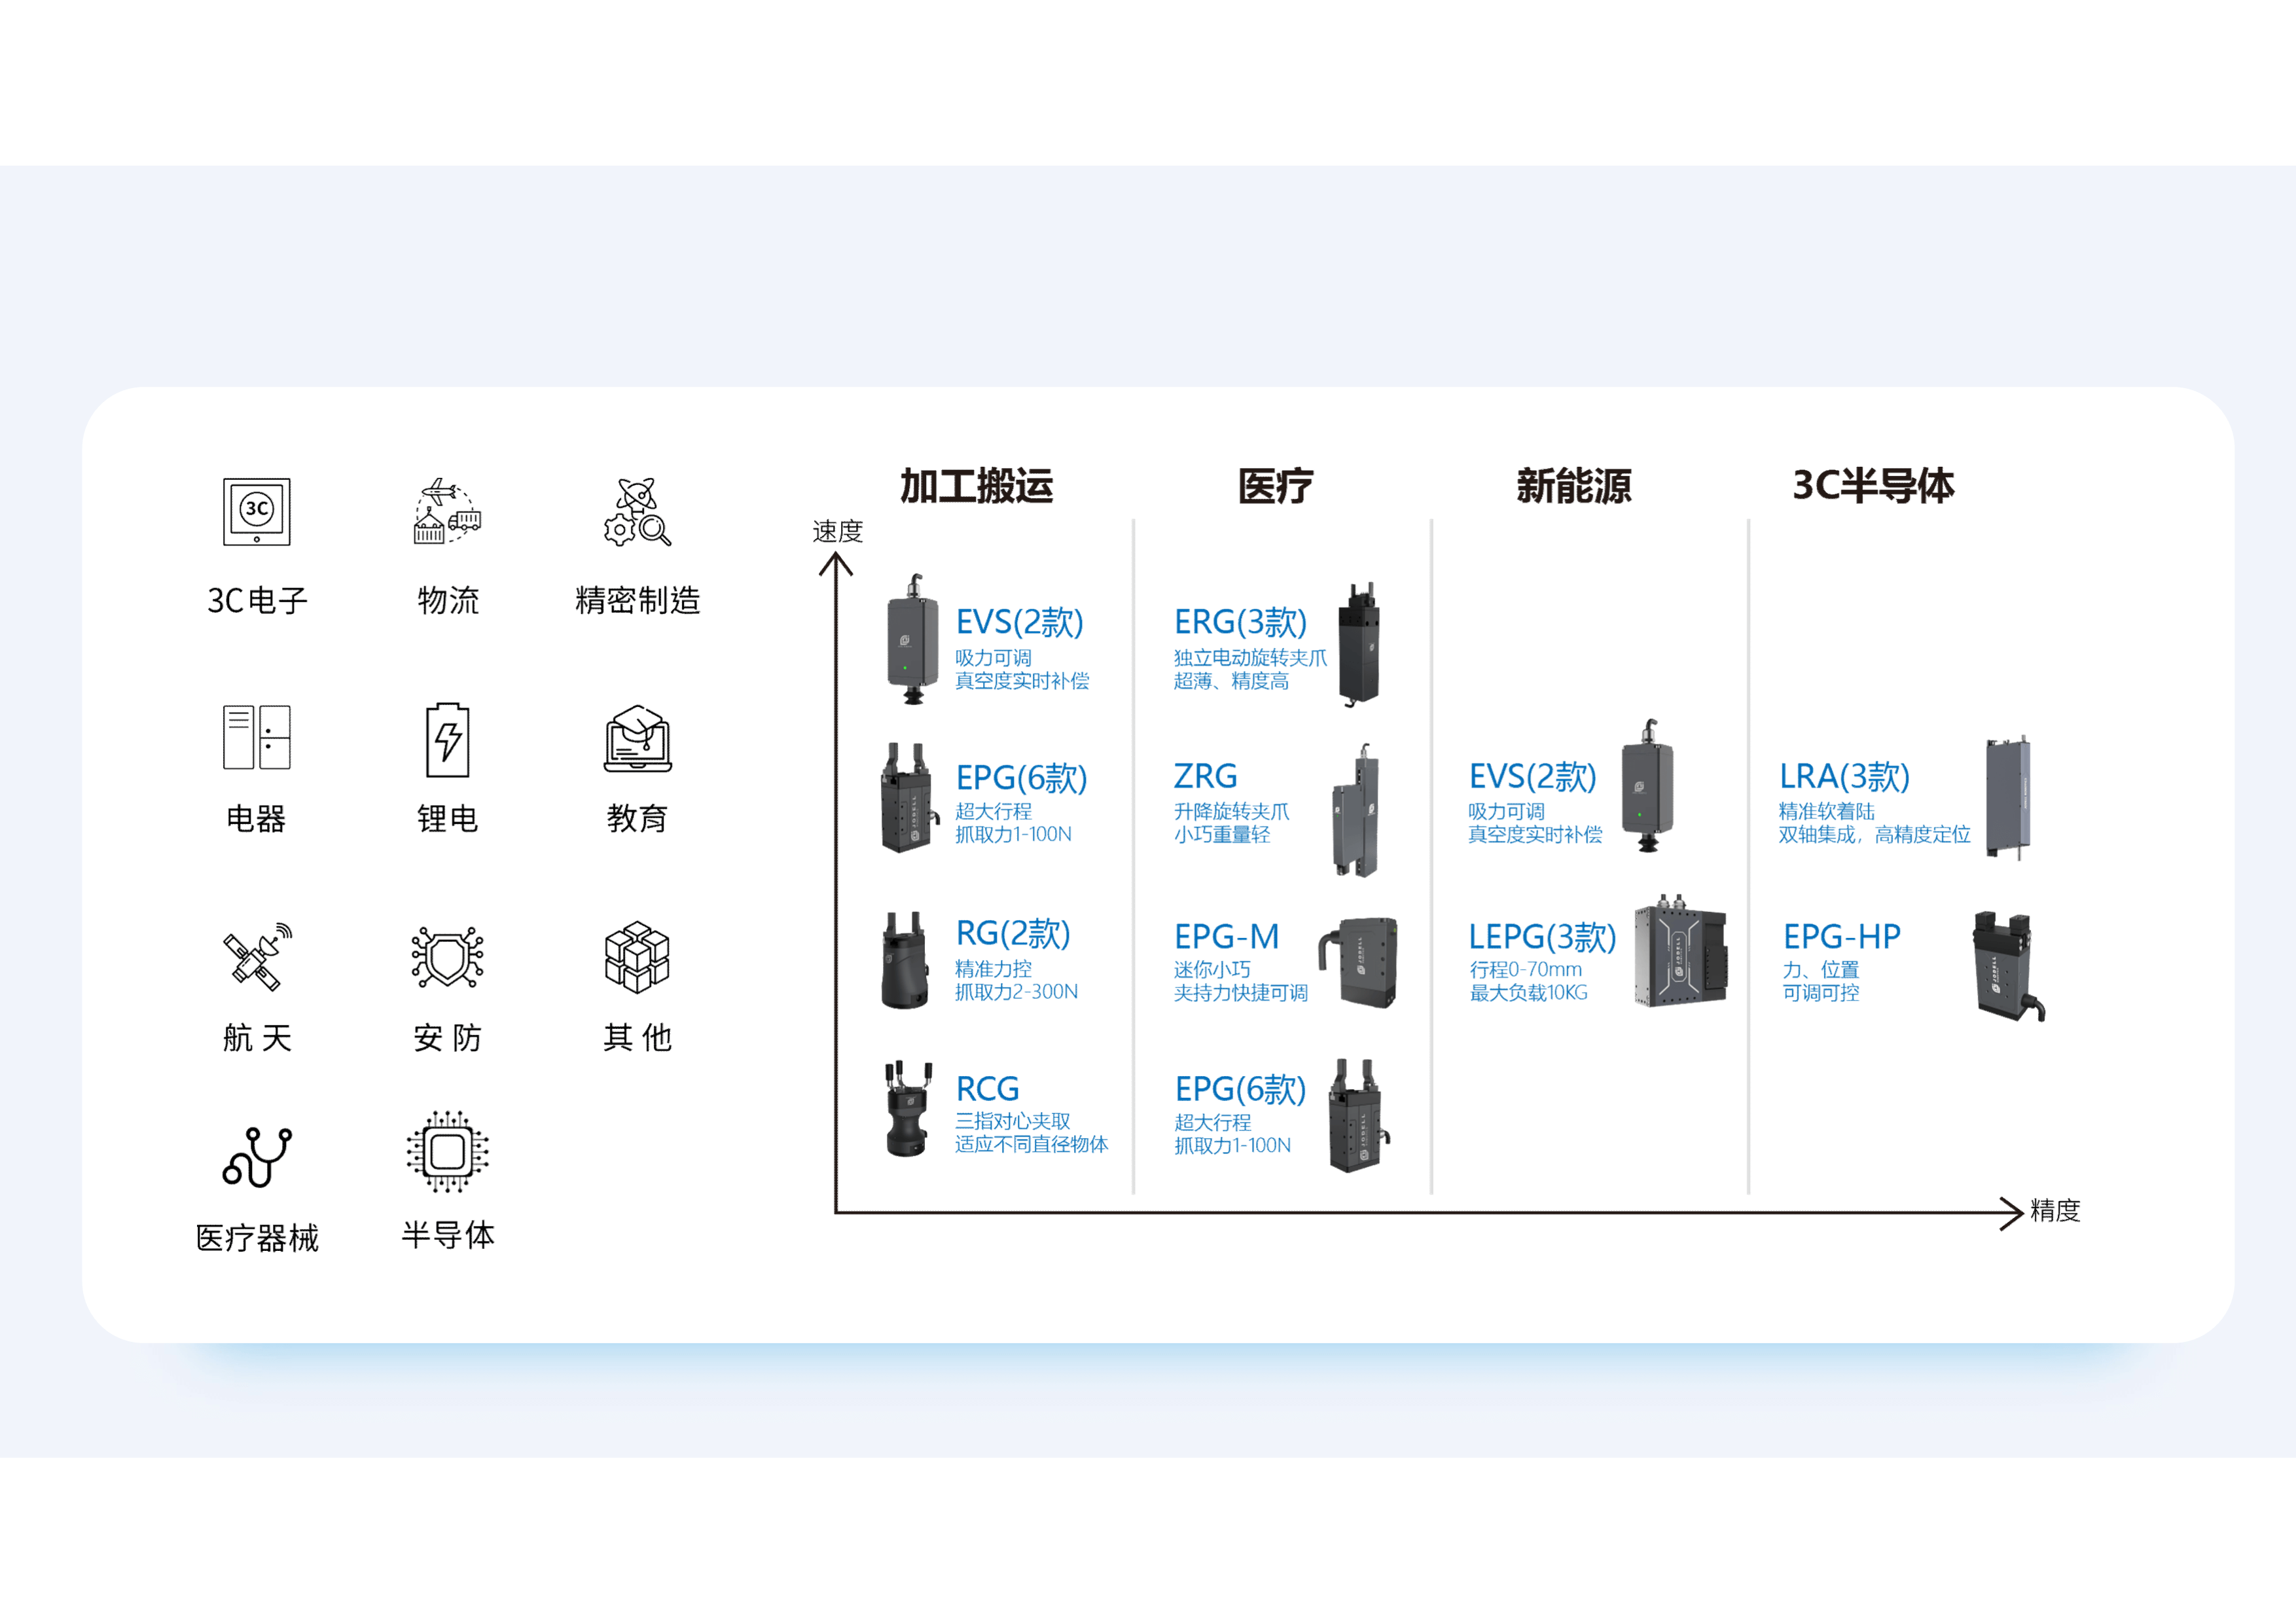Select the RG(2款) gripper product image
The height and width of the screenshot is (1624, 2296).
906,960
